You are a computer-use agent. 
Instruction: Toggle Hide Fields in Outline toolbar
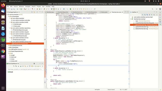[x=147, y=15]
